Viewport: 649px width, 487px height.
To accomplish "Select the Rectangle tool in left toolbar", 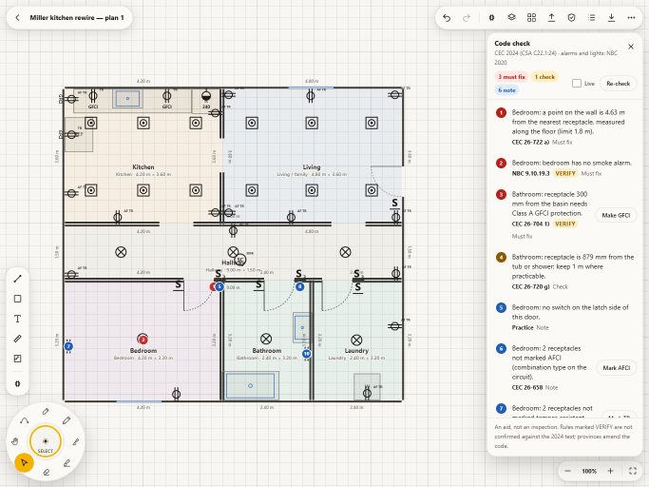I will [17, 299].
